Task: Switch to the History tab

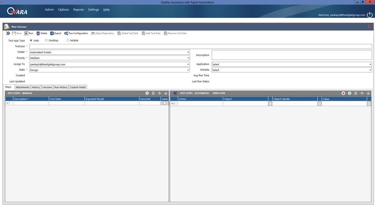Action: pos(36,87)
